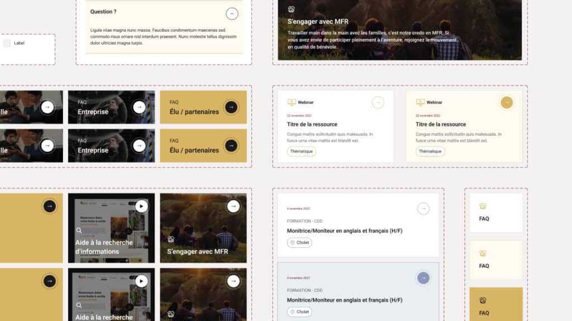Viewport: 572px width, 321px height.
Task: Click handshake icon on lower square sunset card
Action: click(x=171, y=314)
